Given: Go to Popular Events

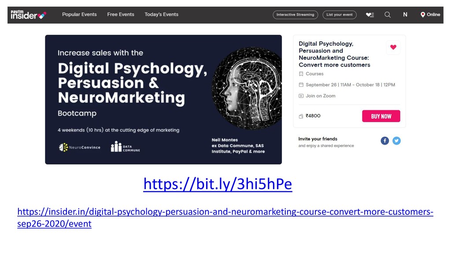Looking at the screenshot, I should pyautogui.click(x=79, y=15).
